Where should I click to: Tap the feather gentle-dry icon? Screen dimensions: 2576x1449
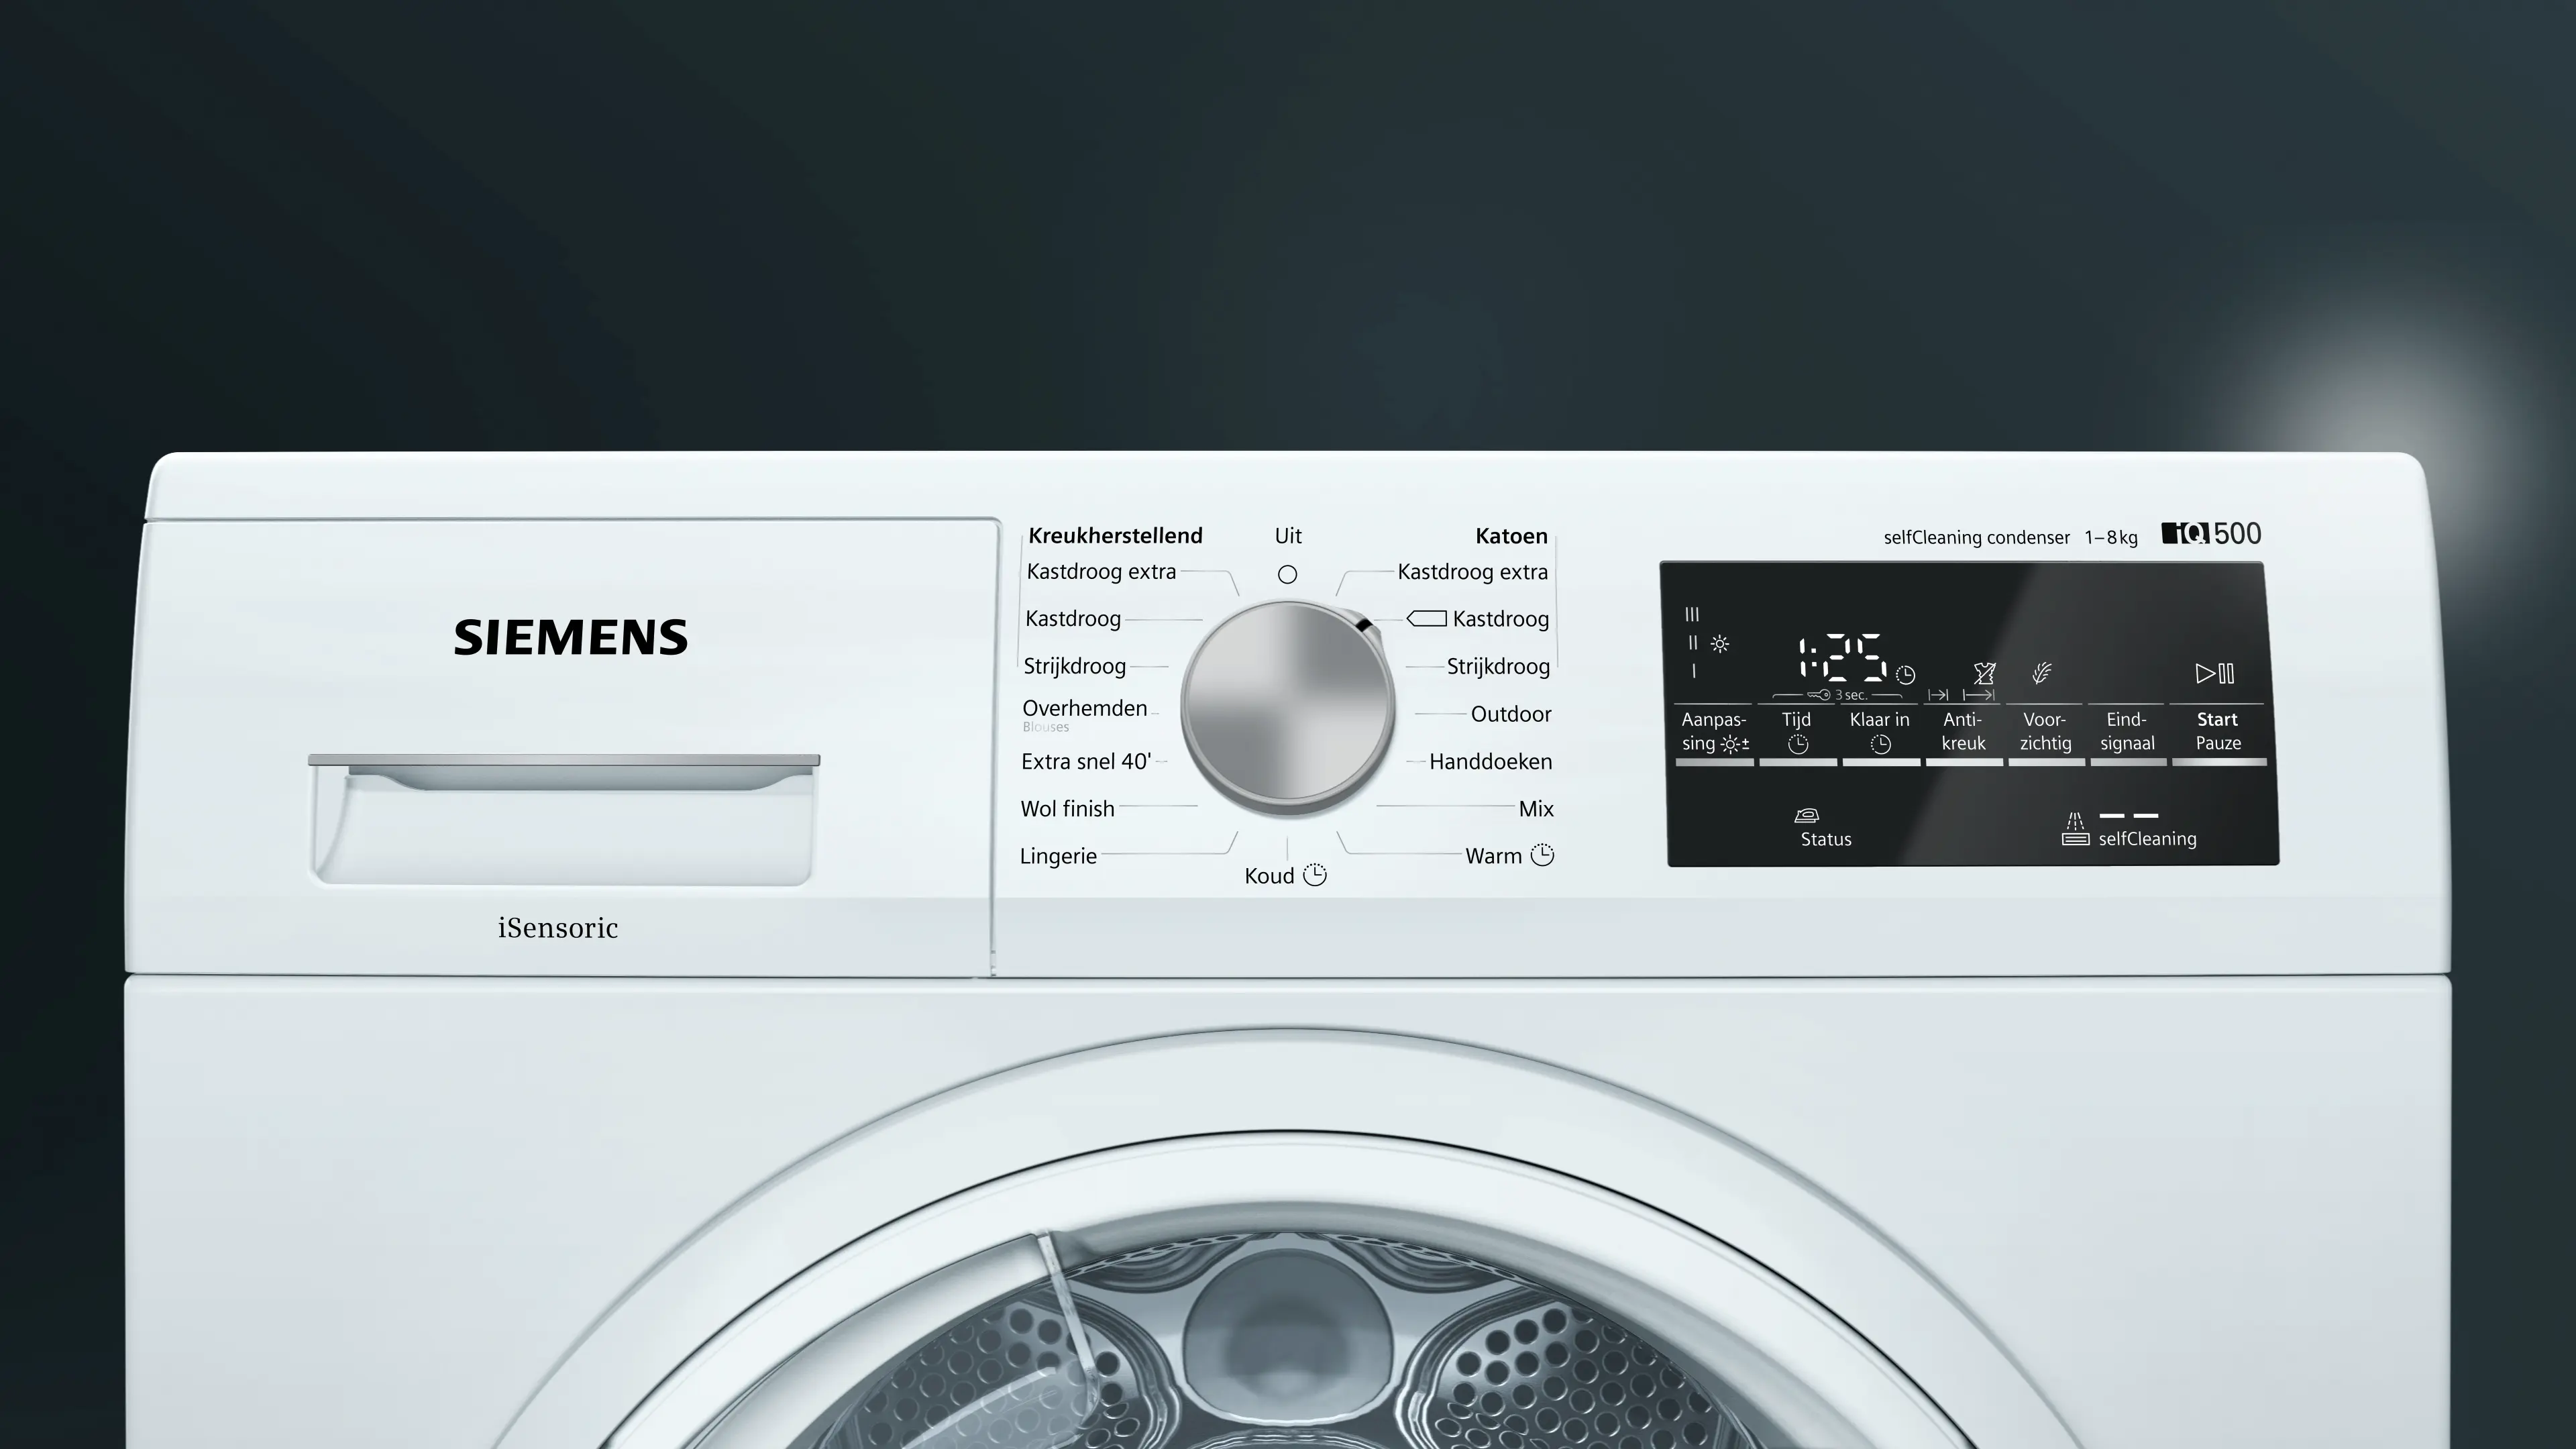2042,673
